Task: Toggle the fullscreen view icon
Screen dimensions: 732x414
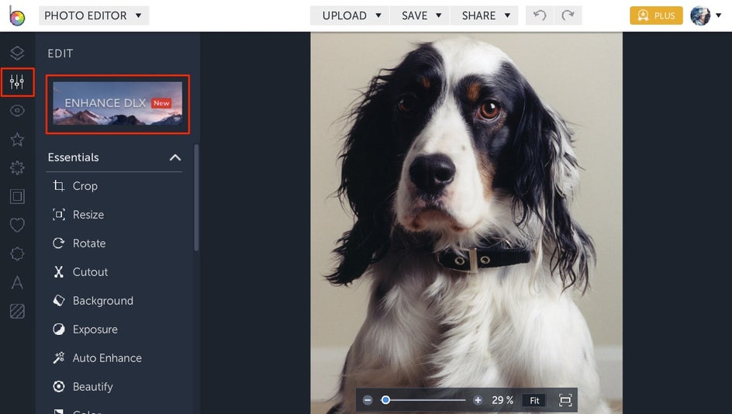Action: coord(565,400)
